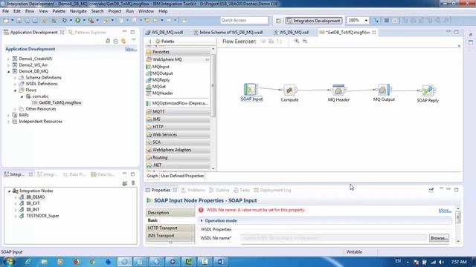Expand the TESTNODE_Super integration node

pyautogui.click(x=16, y=216)
